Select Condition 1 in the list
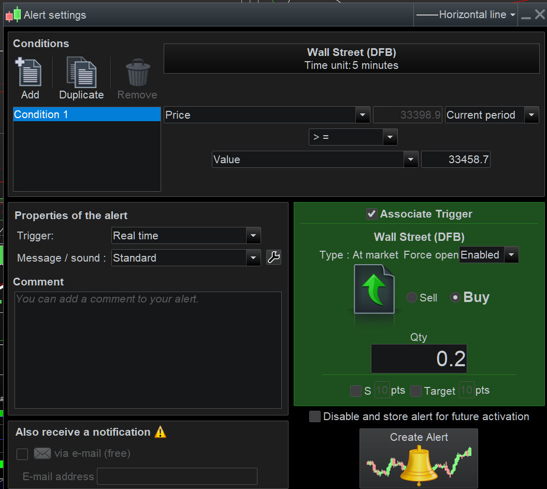This screenshot has width=547, height=489. [x=87, y=114]
